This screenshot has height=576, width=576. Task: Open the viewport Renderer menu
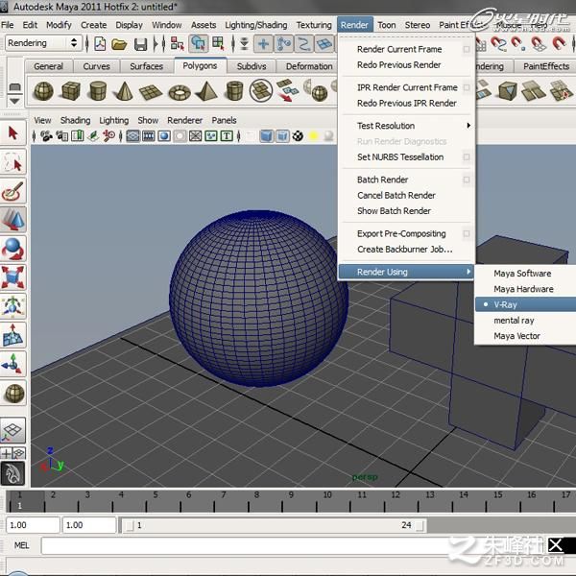click(x=184, y=120)
